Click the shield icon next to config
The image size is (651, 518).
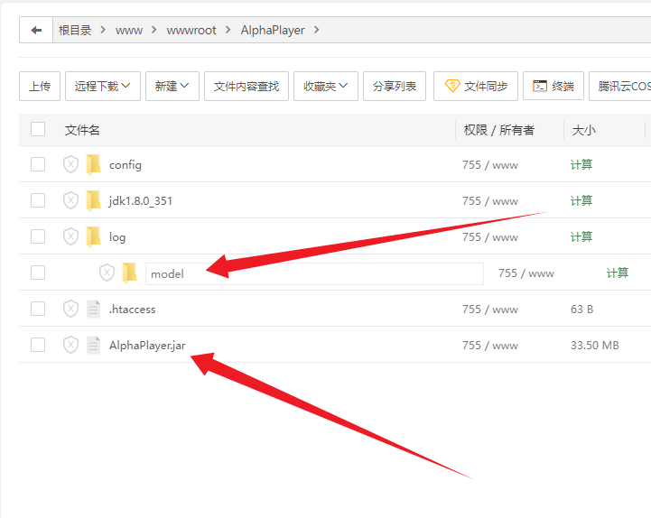pos(70,164)
